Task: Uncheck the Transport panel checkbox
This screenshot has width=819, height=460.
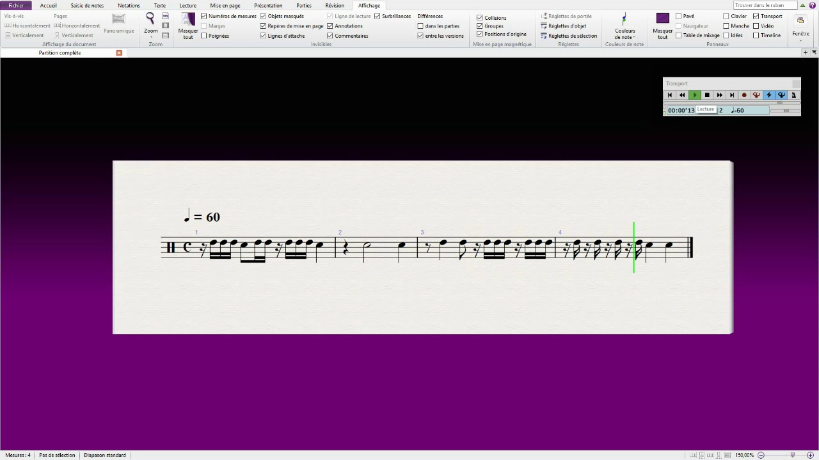Action: coord(756,16)
